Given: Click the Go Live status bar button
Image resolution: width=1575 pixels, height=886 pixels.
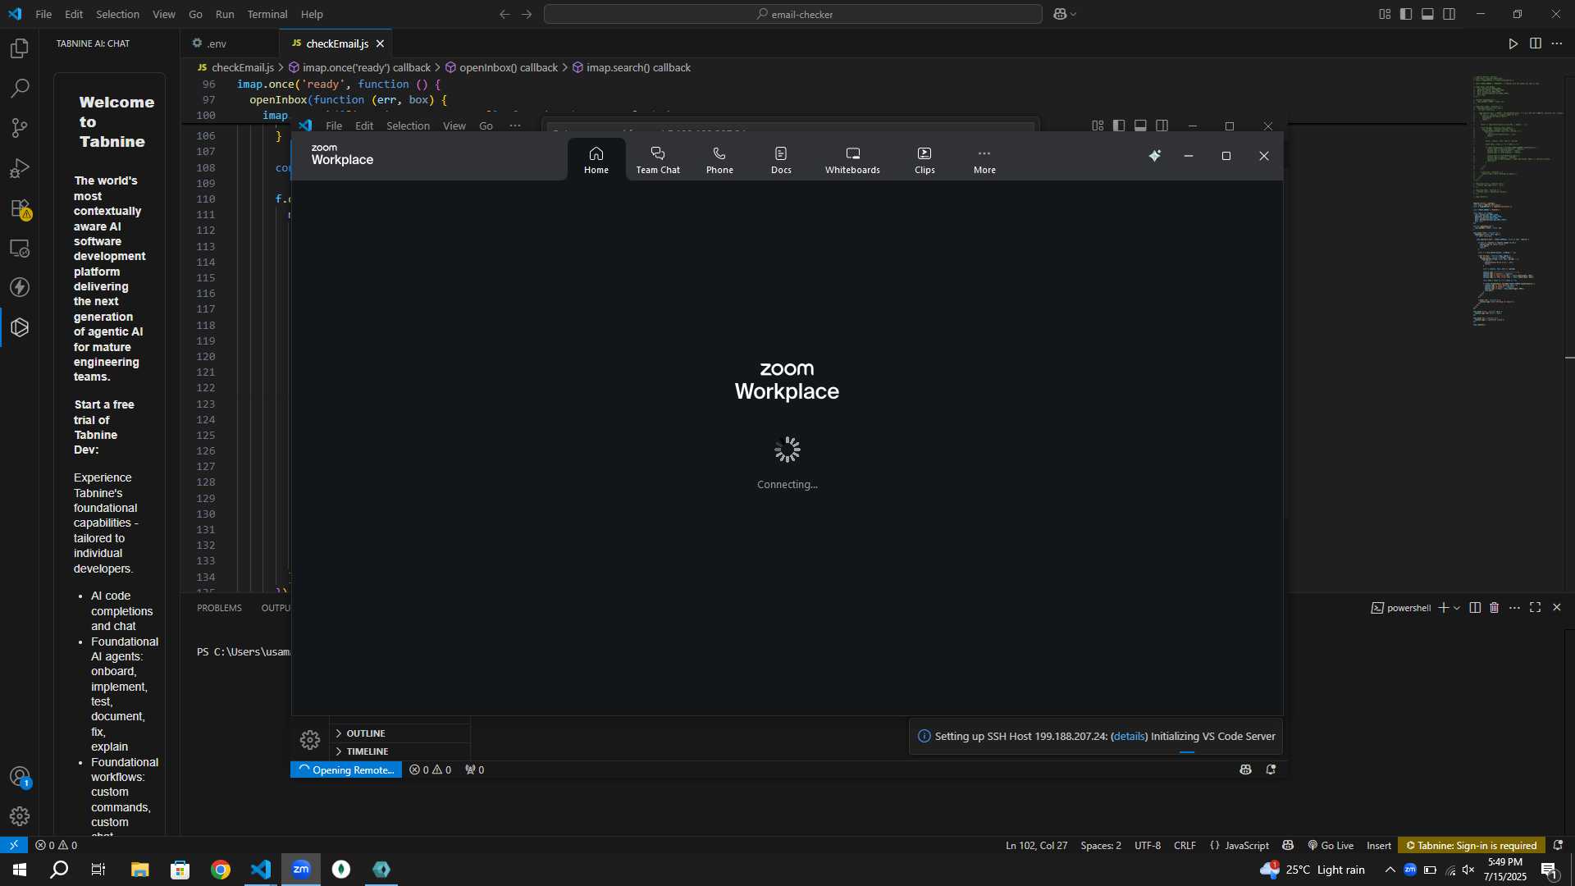Looking at the screenshot, I should tap(1331, 846).
